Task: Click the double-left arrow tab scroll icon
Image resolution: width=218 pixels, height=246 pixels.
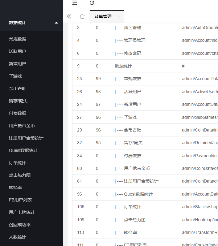Action: click(69, 16)
